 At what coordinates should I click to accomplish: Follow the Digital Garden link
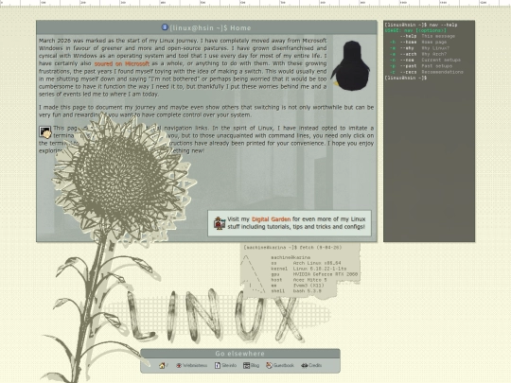tap(271, 219)
